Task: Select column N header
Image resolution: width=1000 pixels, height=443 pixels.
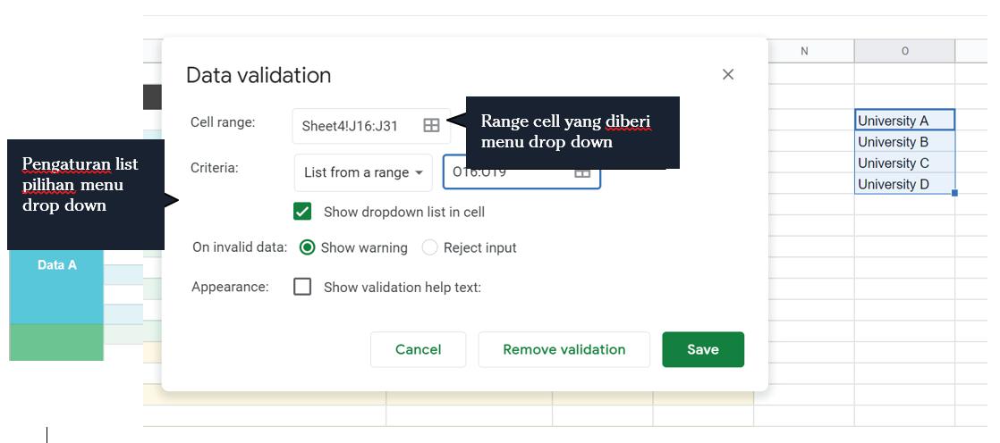Action: (803, 51)
